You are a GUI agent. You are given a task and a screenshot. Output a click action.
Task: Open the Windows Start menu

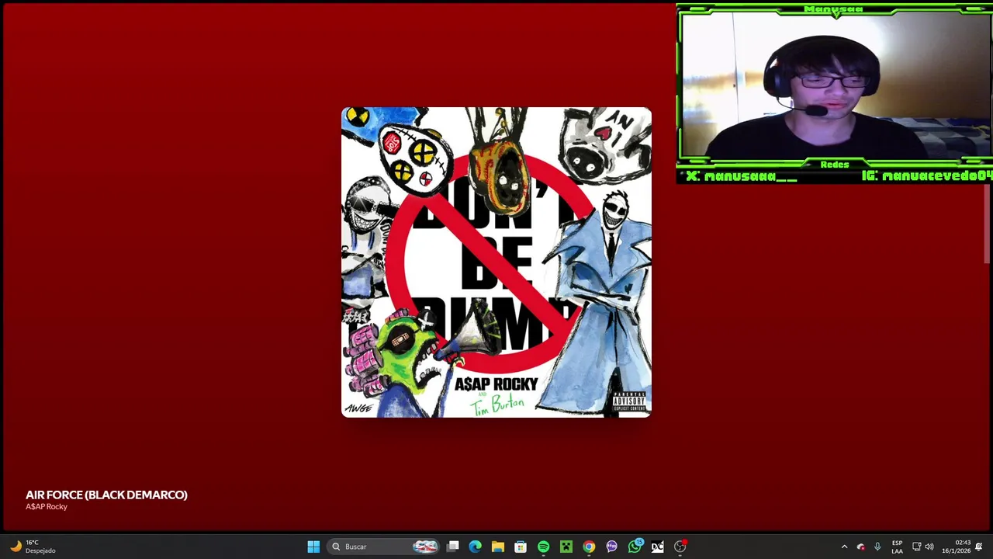(313, 547)
